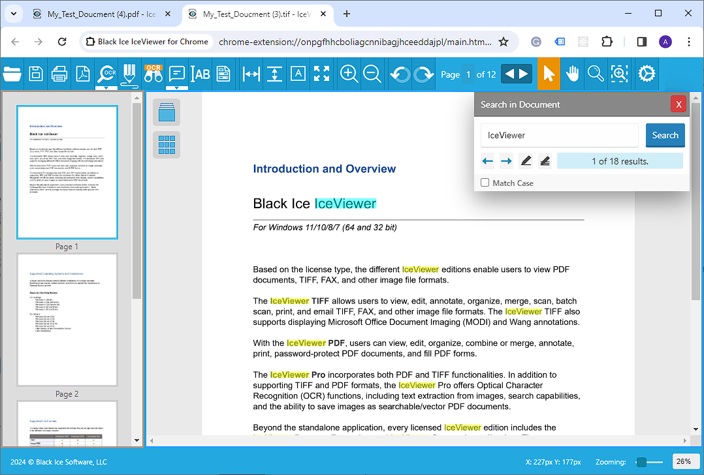The height and width of the screenshot is (475, 704).
Task: Click the Print icon in toolbar
Action: pos(59,74)
